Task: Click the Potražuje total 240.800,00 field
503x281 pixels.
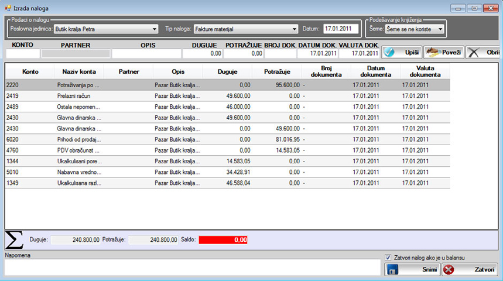Action: 153,240
